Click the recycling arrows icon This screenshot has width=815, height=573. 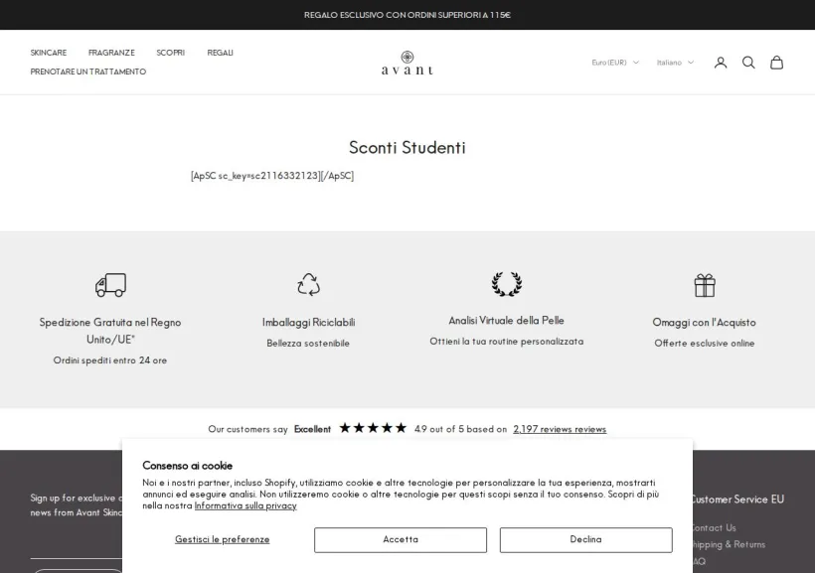(308, 285)
